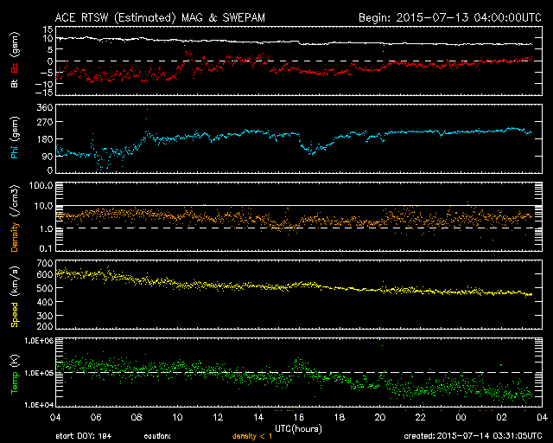Click the "100.0" tick on the Density axis

[x=41, y=185]
